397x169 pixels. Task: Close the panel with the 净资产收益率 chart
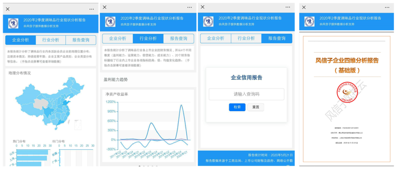[x=105, y=7]
